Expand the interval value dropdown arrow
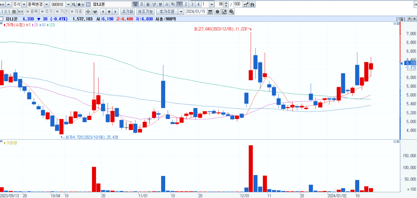This screenshot has width=417, height=198. [212, 5]
